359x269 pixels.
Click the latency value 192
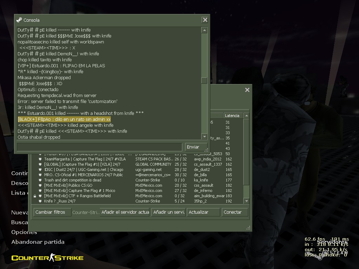[229, 201]
